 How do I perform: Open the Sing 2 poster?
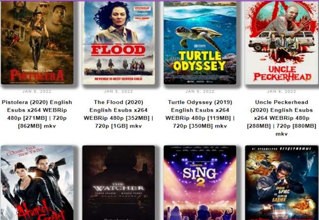pyautogui.click(x=200, y=183)
